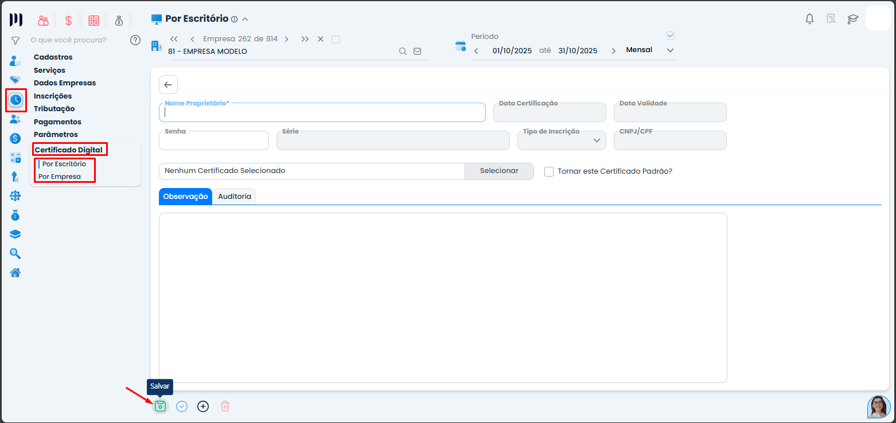Click the Senha password field
Viewport: 896px width, 423px height.
coord(214,140)
